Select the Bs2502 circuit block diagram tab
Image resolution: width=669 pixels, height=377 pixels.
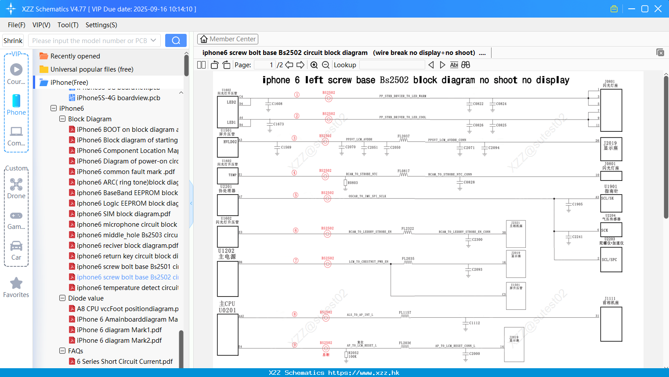(344, 53)
